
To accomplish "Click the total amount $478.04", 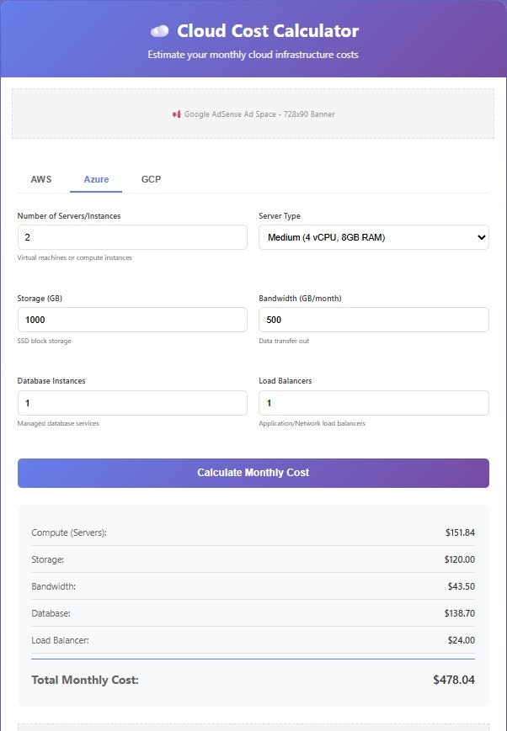I will [x=454, y=680].
